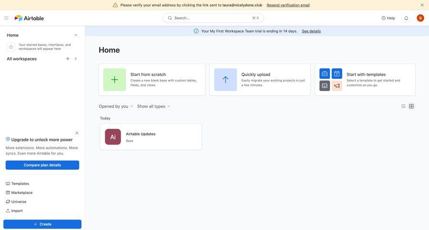429x230 pixels.
Task: Close the Upgrade promo panel
Action: coord(77,133)
